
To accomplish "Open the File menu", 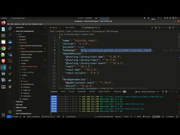I will pos(8,24).
